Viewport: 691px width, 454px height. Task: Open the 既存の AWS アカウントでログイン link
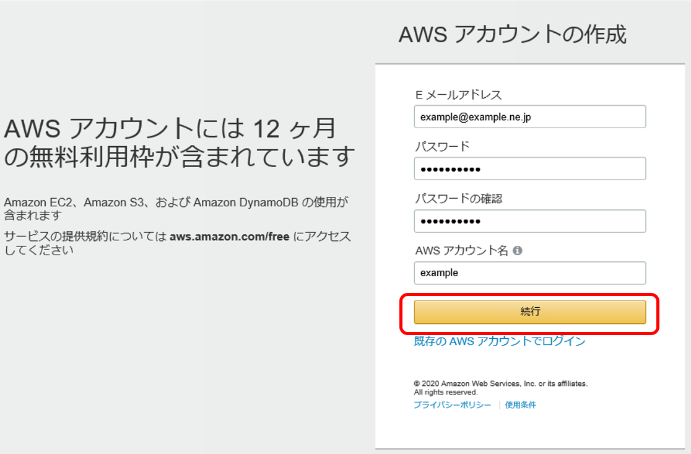(x=499, y=341)
